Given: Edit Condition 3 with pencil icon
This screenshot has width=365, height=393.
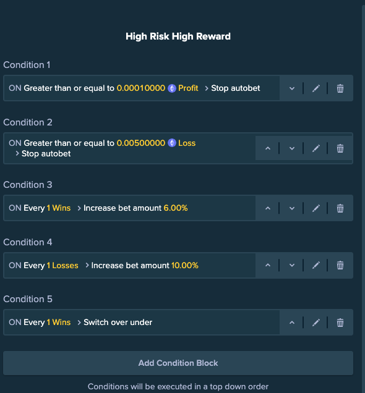Looking at the screenshot, I should 316,208.
